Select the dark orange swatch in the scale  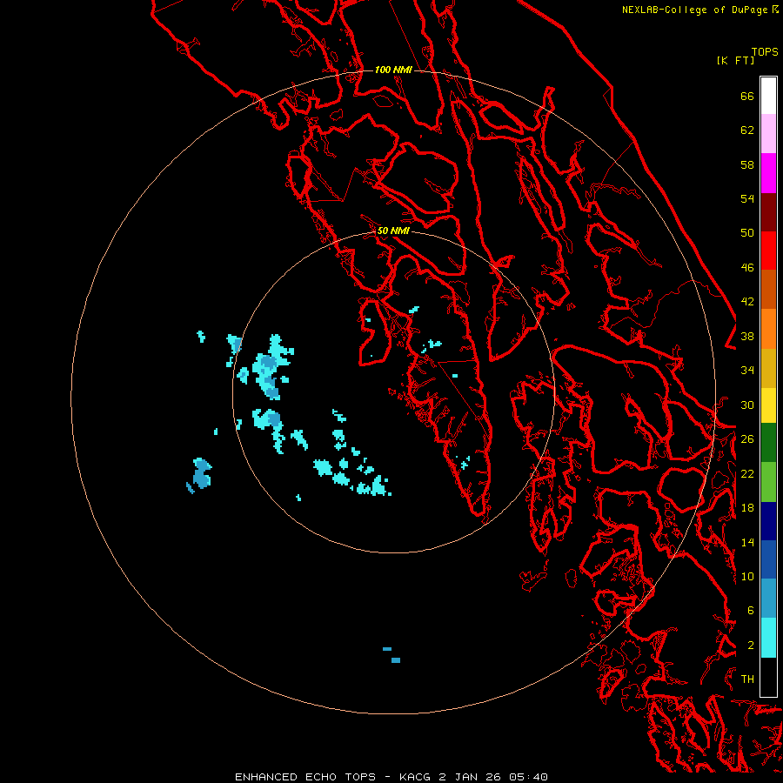[x=768, y=290]
